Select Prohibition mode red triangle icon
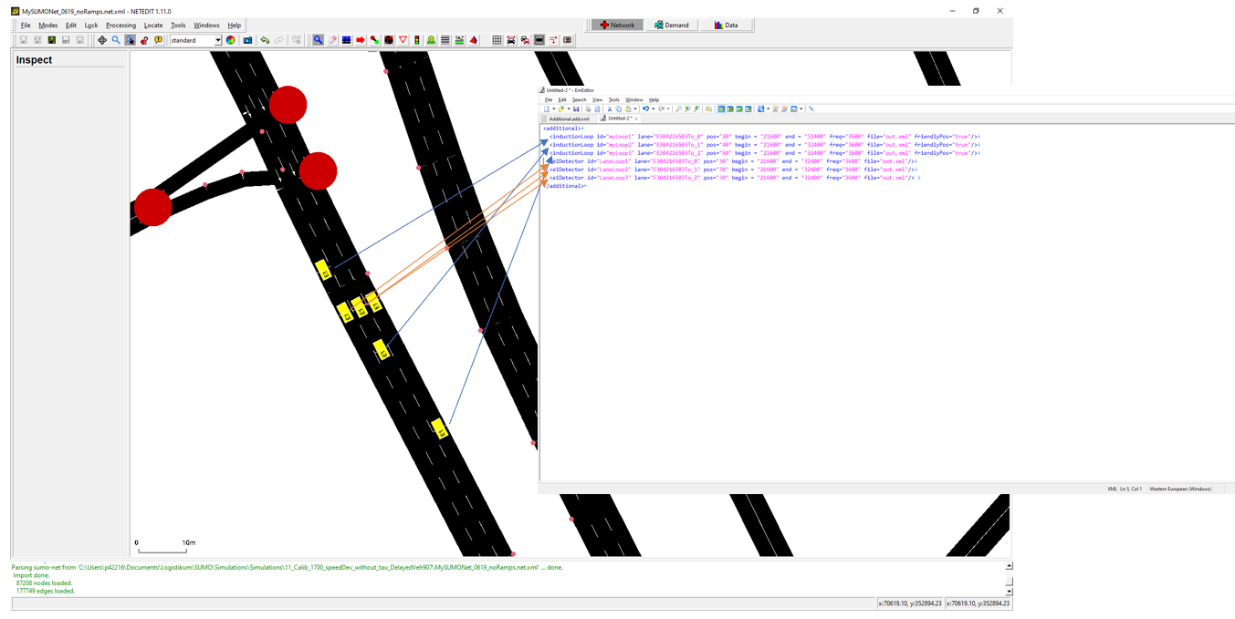The image size is (1235, 619). [403, 40]
